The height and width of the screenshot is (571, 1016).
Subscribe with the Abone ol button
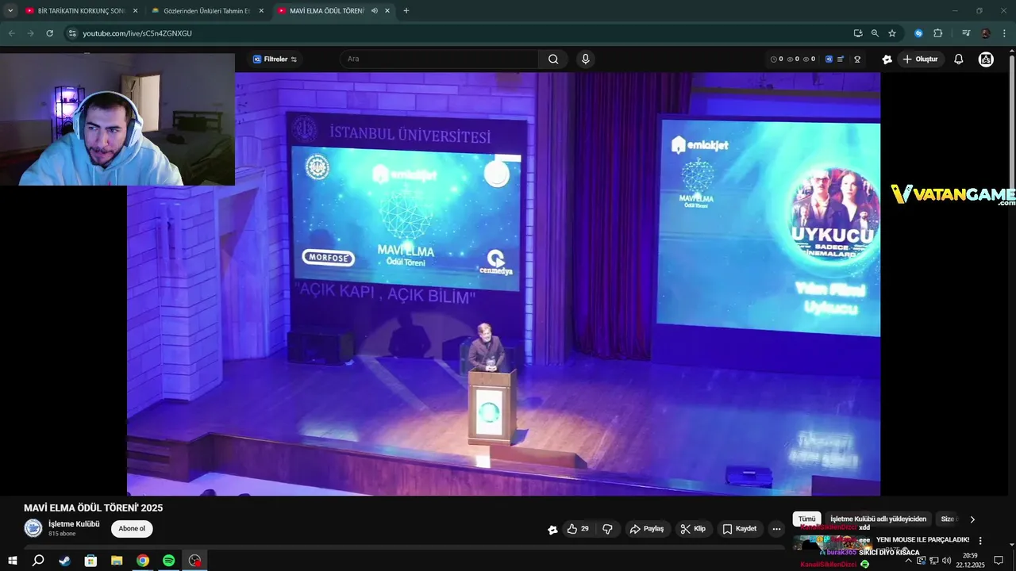[132, 529]
